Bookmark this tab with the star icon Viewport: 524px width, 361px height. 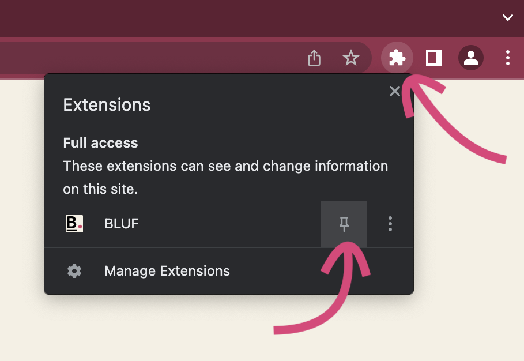pyautogui.click(x=350, y=58)
